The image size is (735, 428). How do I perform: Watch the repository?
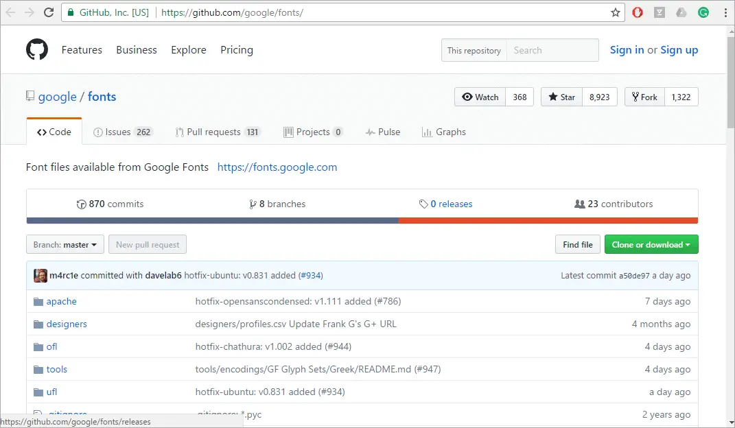point(480,97)
